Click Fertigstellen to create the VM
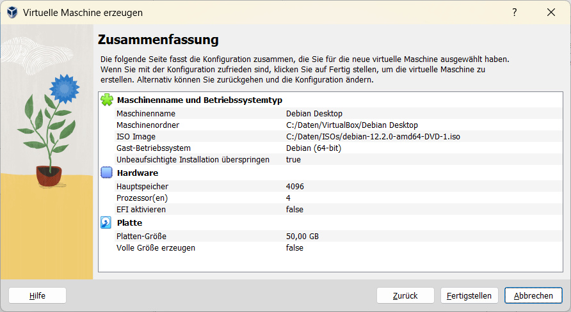Image resolution: width=571 pixels, height=312 pixels. tap(469, 295)
